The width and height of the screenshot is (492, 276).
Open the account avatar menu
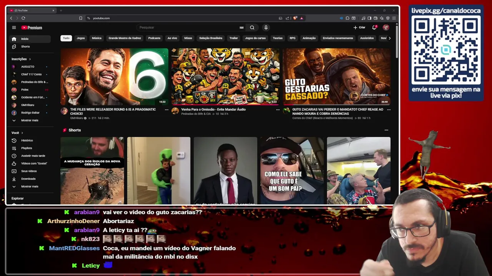[x=386, y=28]
